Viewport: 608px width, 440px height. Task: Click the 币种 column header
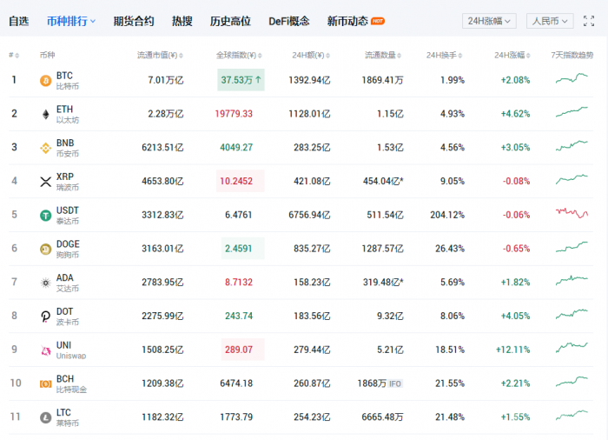47,55
